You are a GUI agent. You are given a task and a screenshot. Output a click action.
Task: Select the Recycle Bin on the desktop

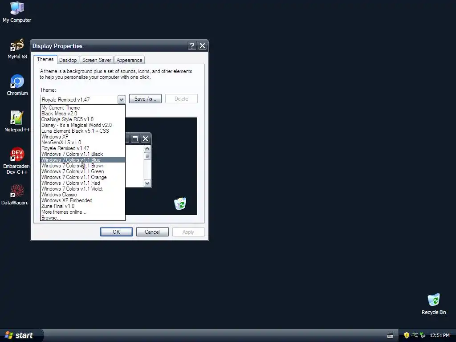434,304
